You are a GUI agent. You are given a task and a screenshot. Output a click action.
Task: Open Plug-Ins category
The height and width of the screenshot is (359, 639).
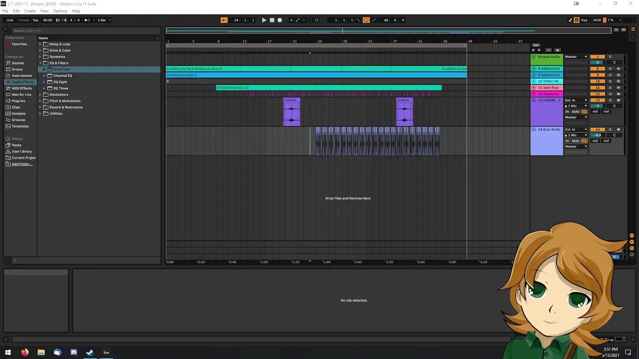coord(18,101)
